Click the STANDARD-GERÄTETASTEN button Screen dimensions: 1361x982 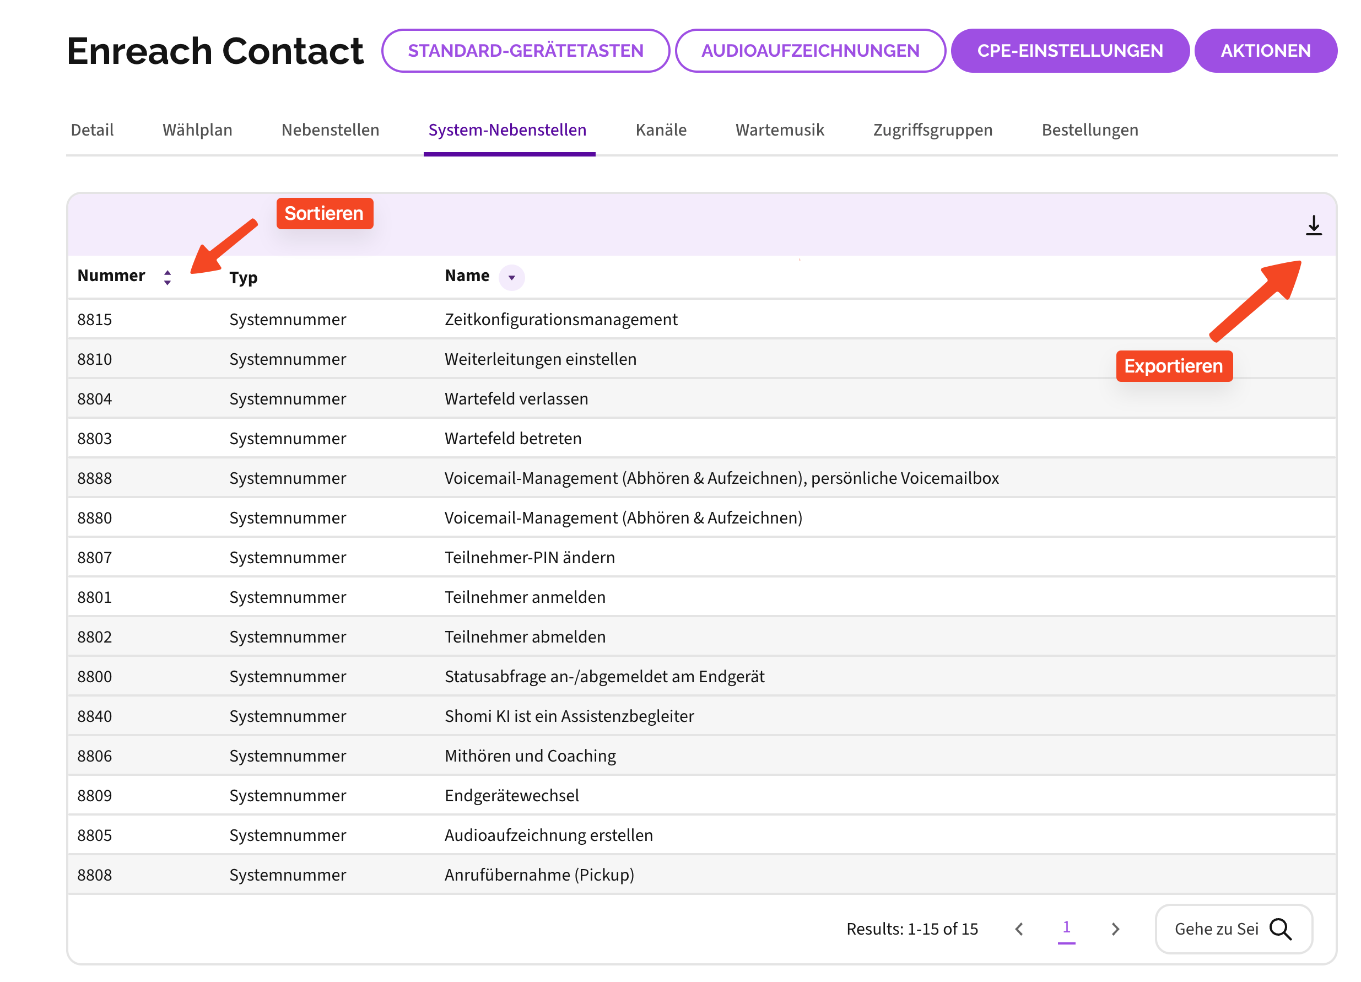click(x=525, y=51)
